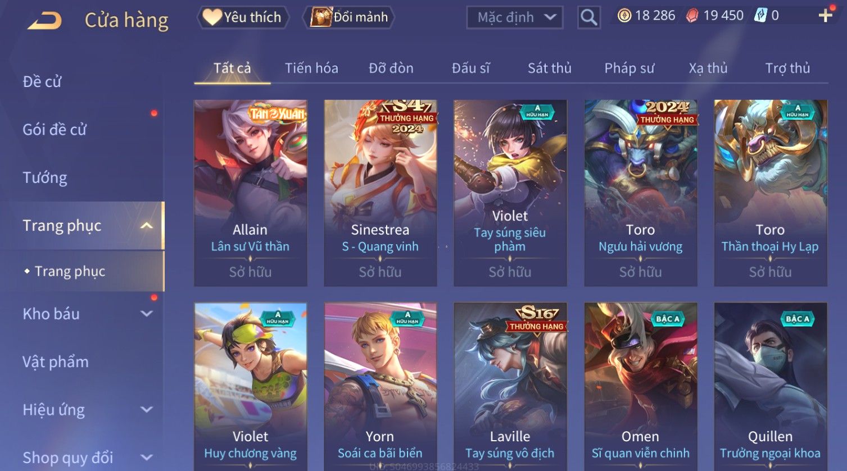The height and width of the screenshot is (471, 847).
Task: Tap the red ruby currency icon
Action: pyautogui.click(x=692, y=16)
